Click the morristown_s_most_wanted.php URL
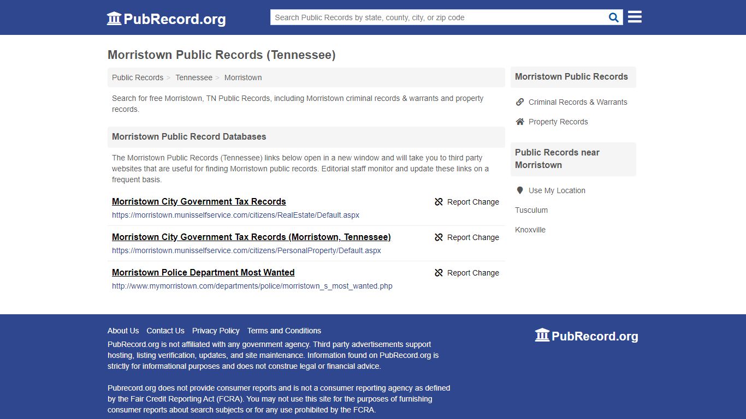The height and width of the screenshot is (419, 746). coord(252,286)
